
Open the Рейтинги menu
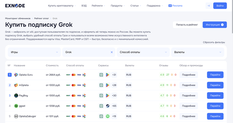coord(99,6)
